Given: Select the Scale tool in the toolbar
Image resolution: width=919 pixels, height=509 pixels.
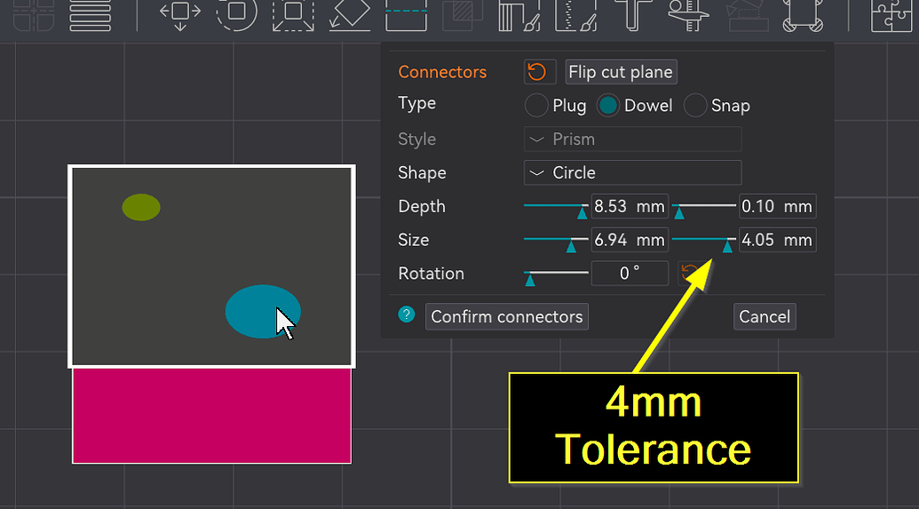Looking at the screenshot, I should pyautogui.click(x=292, y=13).
